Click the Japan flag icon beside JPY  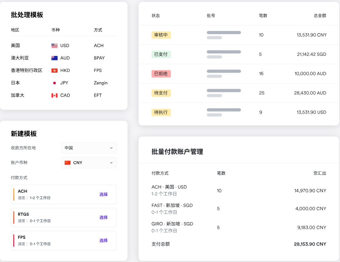pos(54,83)
